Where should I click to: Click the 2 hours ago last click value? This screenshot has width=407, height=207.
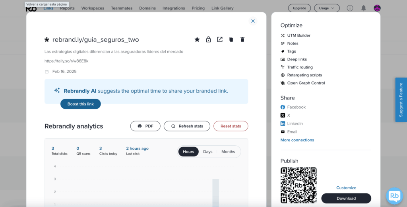(137, 148)
